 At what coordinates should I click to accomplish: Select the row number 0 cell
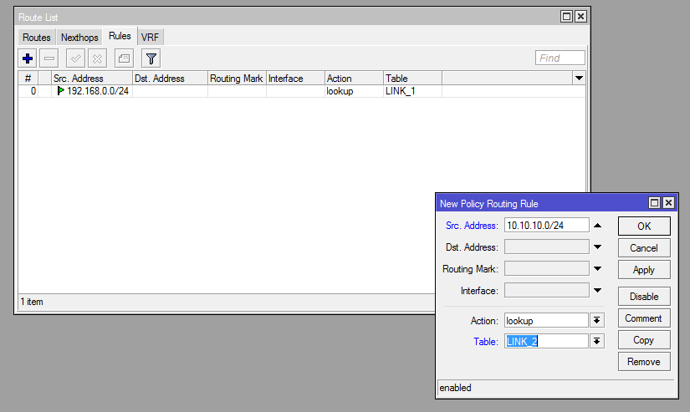[x=28, y=91]
